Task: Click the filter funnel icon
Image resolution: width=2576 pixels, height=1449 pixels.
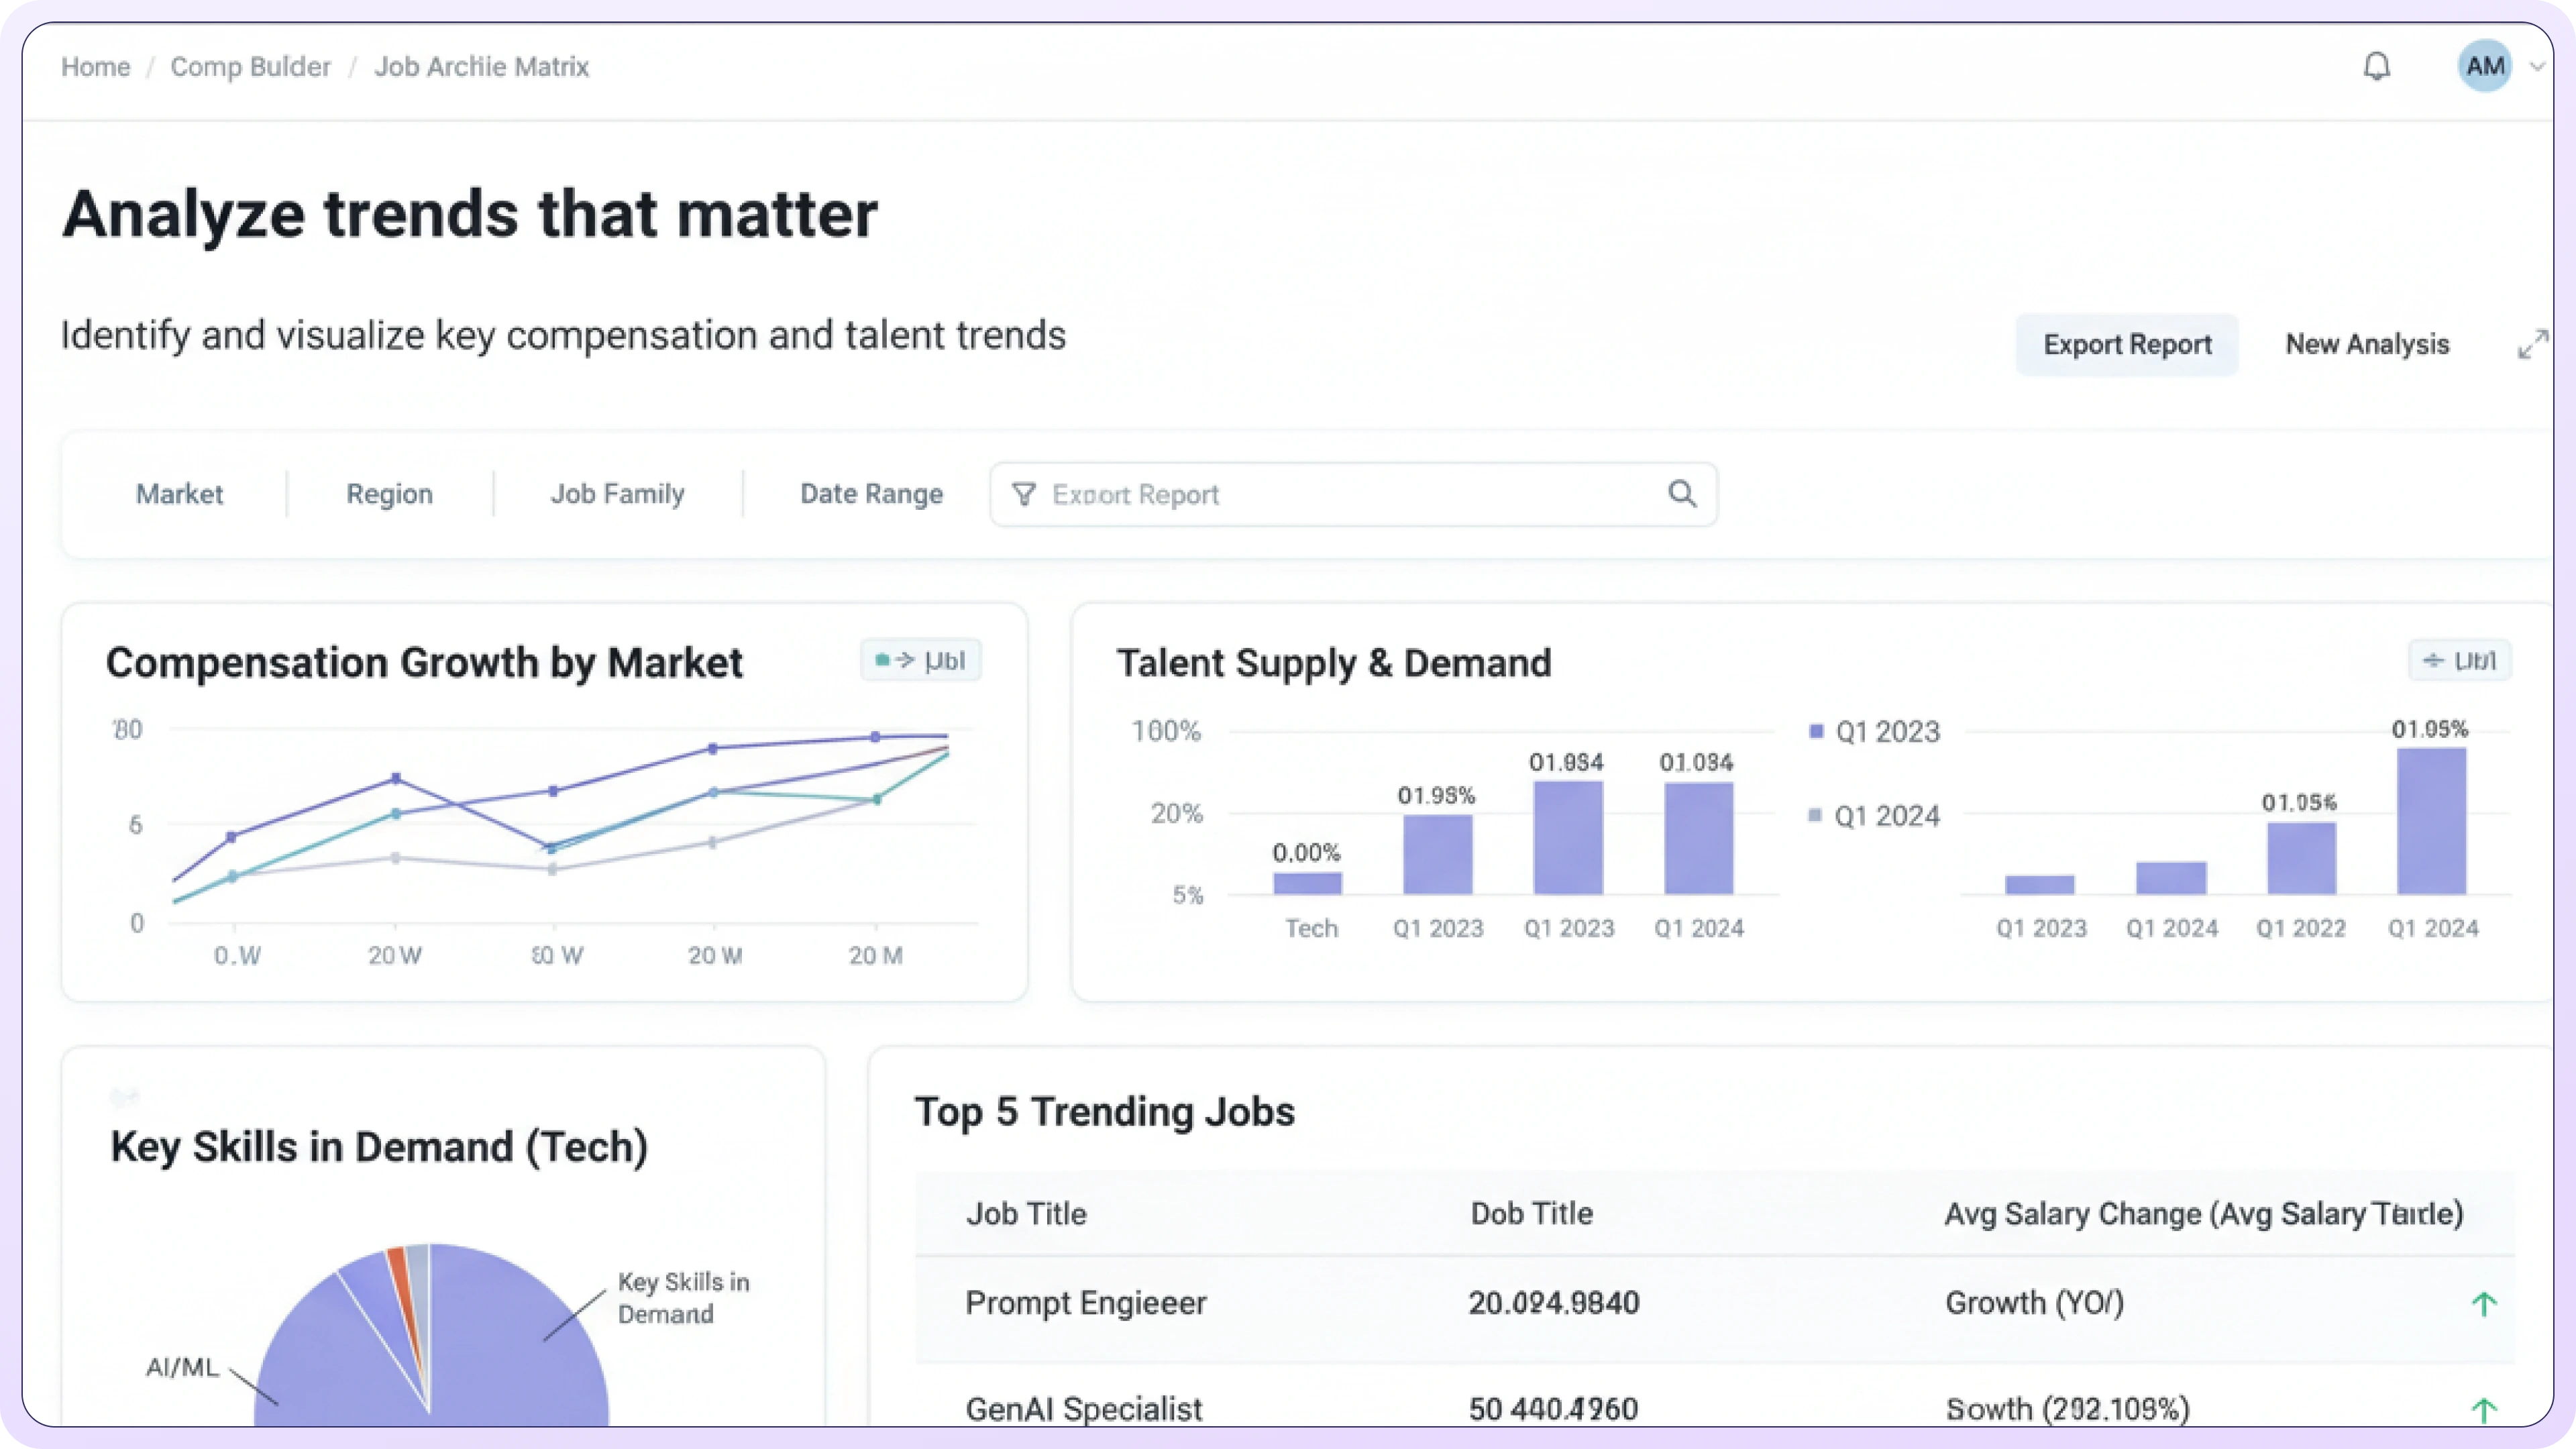Action: pos(1023,494)
